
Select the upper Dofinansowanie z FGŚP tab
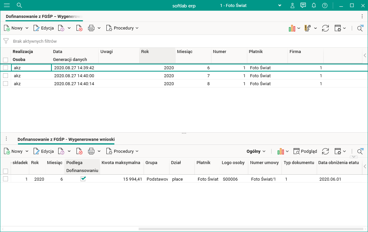coord(44,16)
